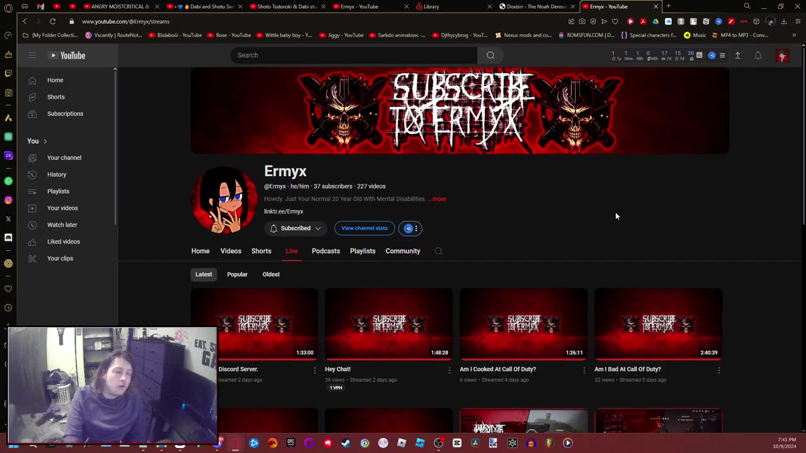Open the Community tab
Viewport: 806px width, 453px height.
pyautogui.click(x=403, y=251)
